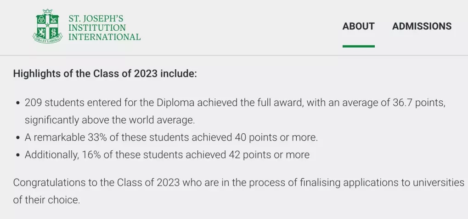Open St. Joseph's Institution International wordmark link
Image resolution: width=468 pixels, height=219 pixels.
[x=104, y=27]
